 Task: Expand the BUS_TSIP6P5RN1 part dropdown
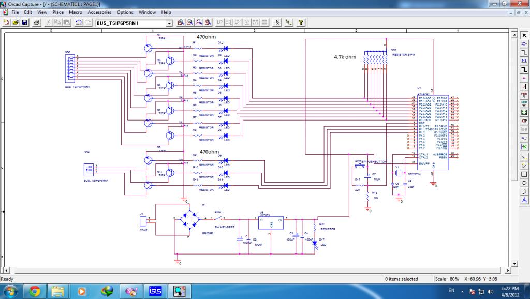[169, 23]
